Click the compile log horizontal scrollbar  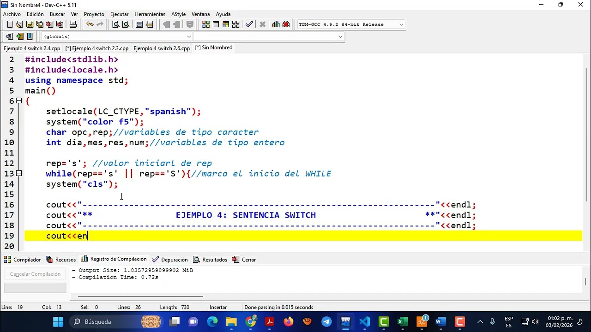point(140,296)
